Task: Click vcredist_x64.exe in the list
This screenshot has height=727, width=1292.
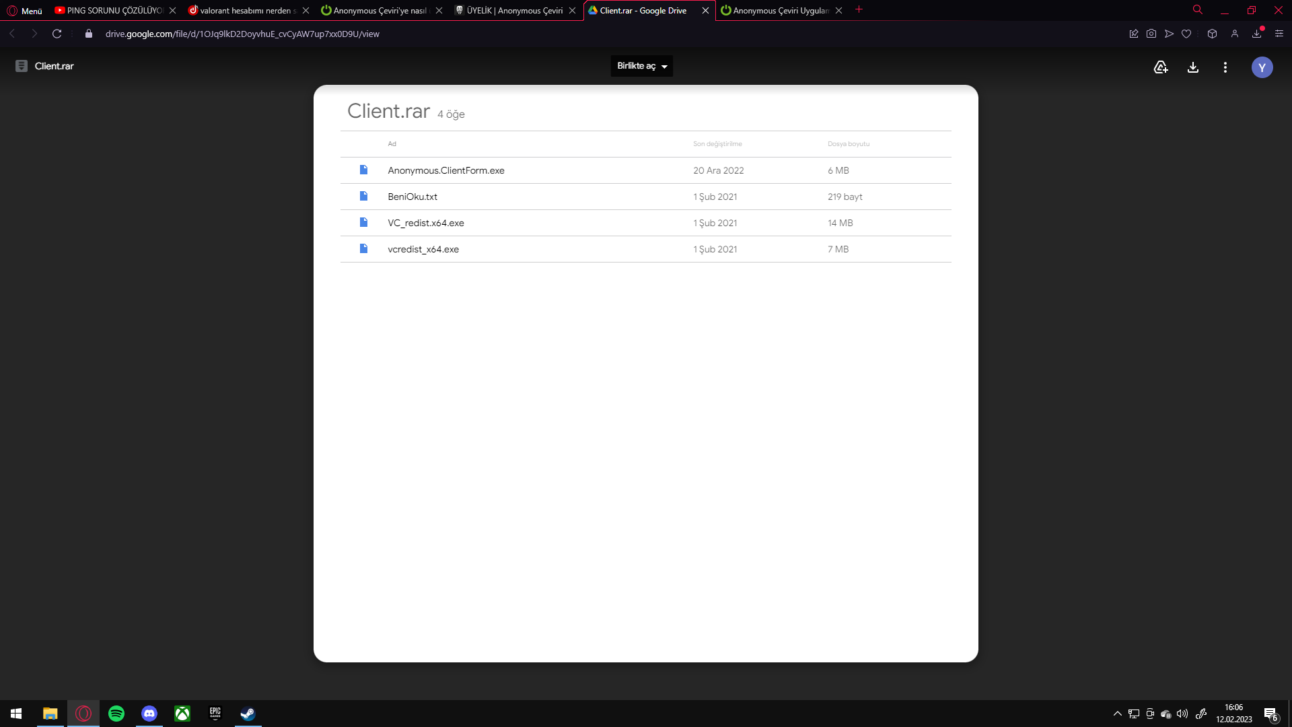Action: [423, 249]
